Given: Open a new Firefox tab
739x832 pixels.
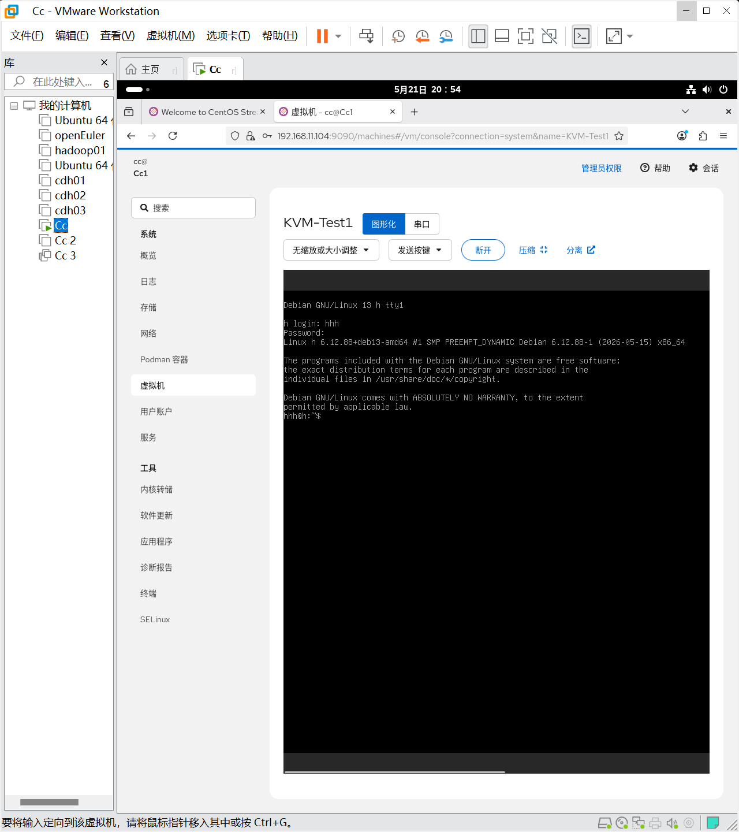Looking at the screenshot, I should pyautogui.click(x=414, y=112).
